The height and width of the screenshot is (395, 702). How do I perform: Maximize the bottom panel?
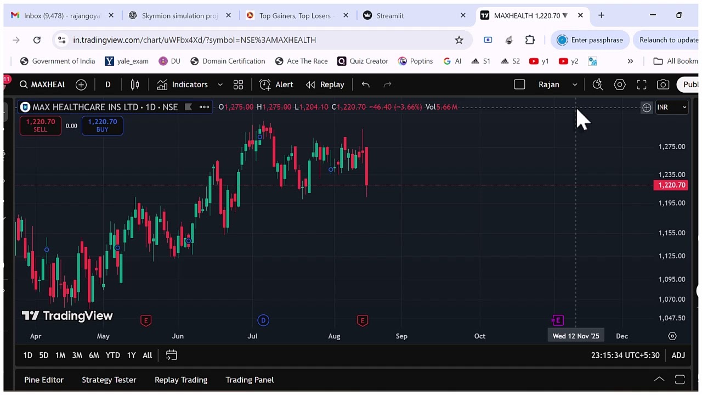point(680,380)
